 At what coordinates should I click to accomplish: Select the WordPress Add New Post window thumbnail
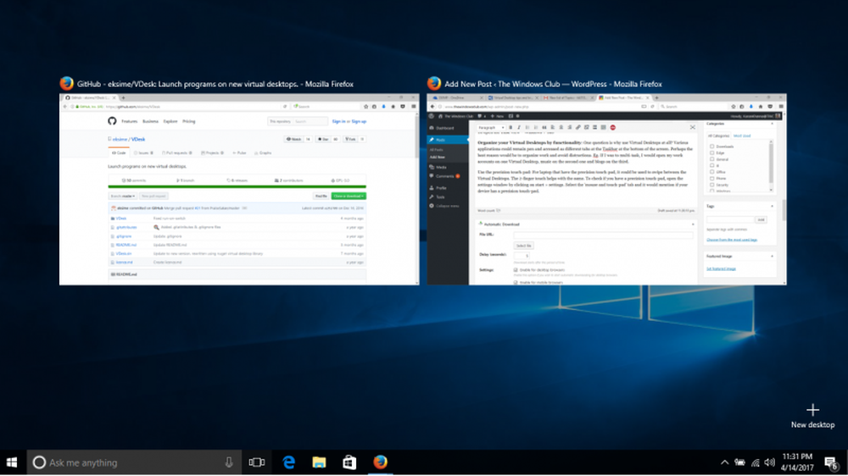[x=606, y=189]
